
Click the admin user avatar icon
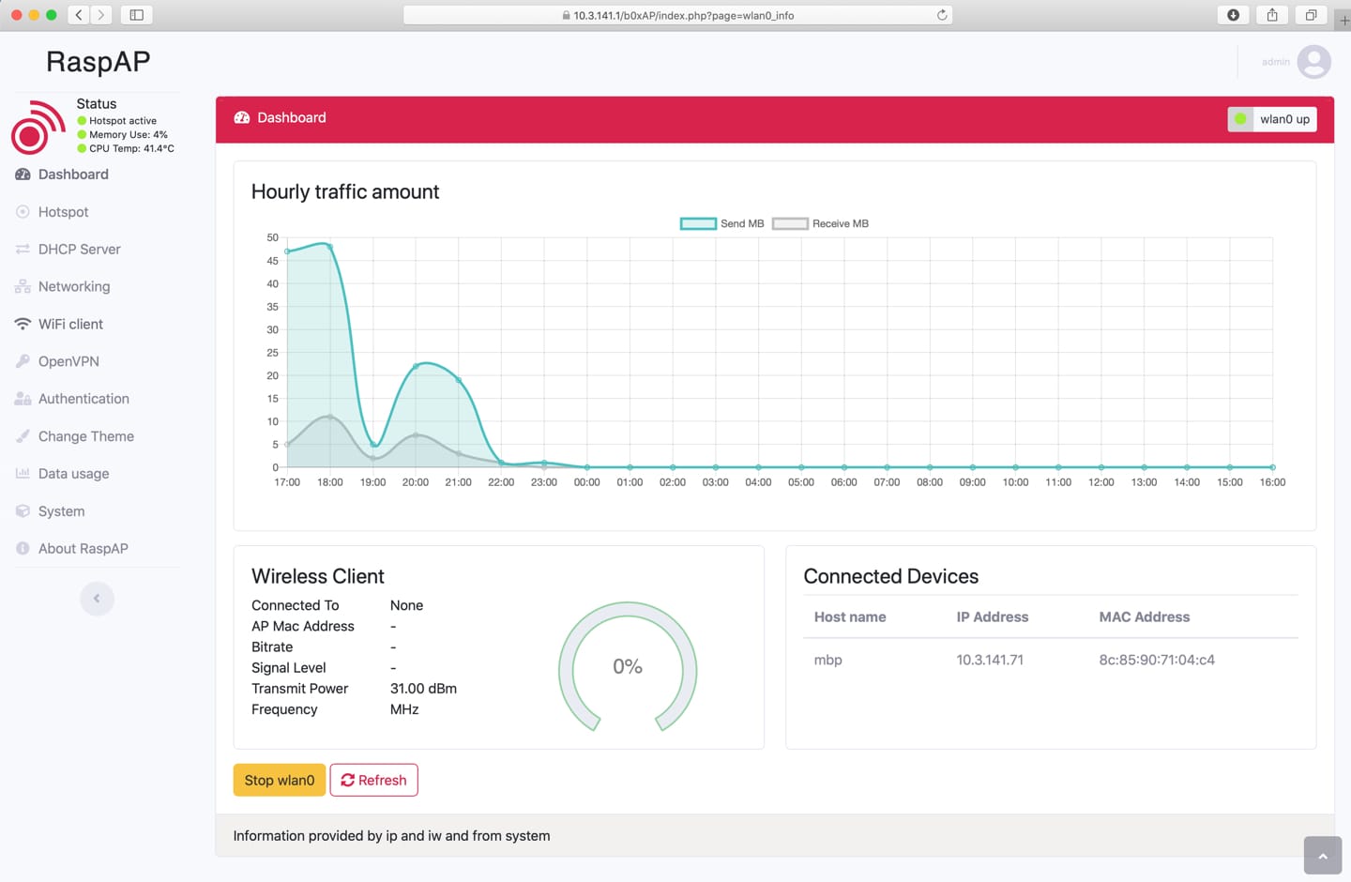click(1313, 62)
